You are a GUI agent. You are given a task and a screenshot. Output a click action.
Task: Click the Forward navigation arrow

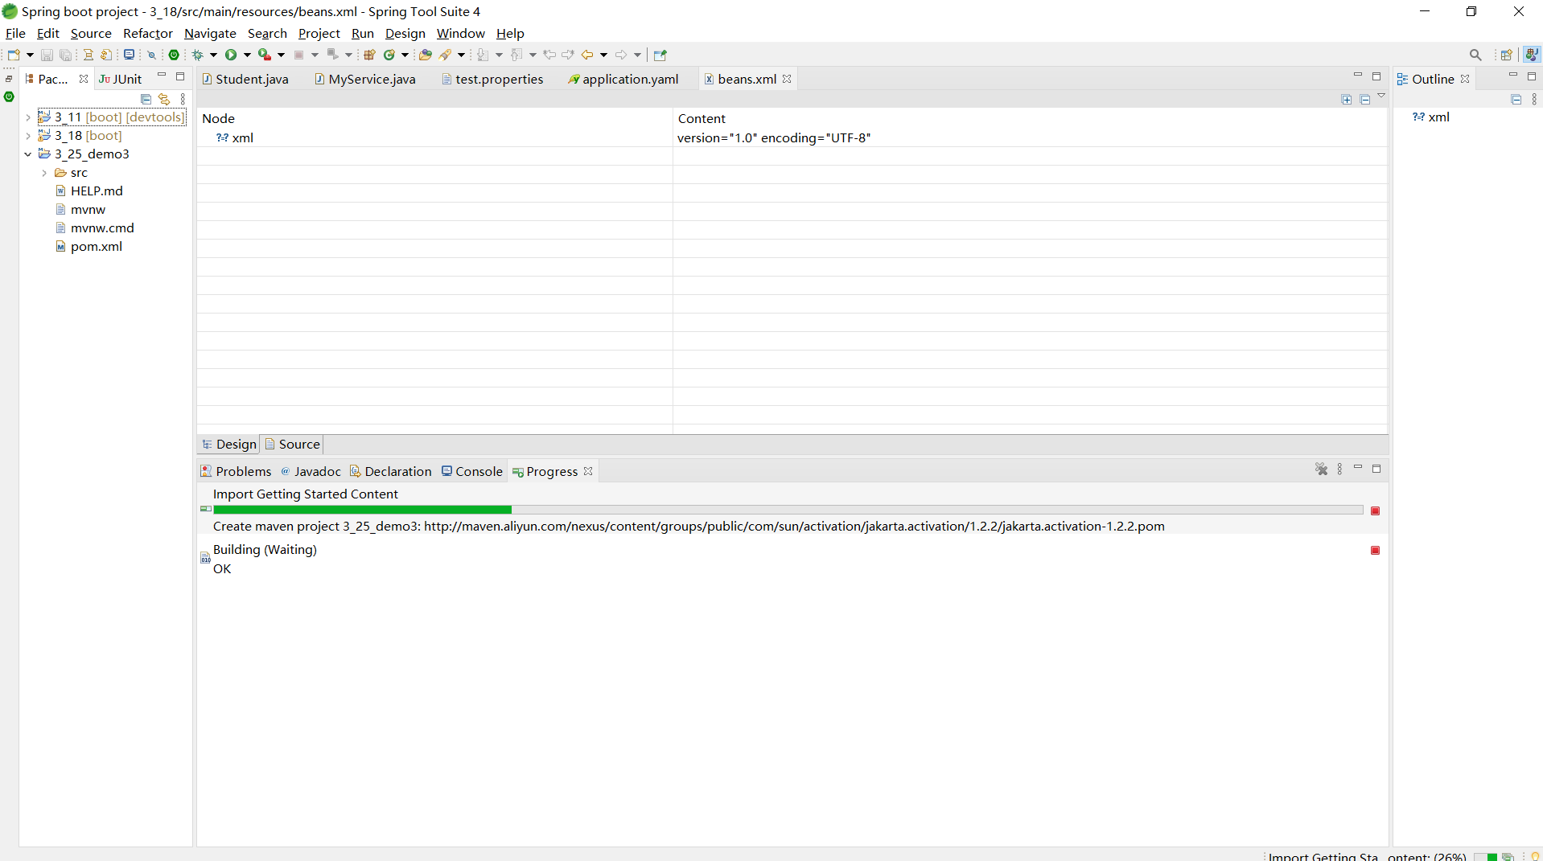[x=621, y=55]
